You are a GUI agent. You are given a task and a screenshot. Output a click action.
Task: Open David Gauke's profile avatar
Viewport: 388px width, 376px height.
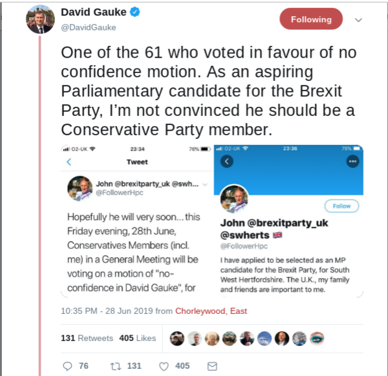click(x=40, y=19)
